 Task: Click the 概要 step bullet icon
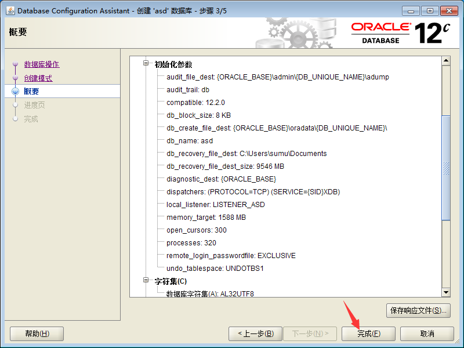16,91
